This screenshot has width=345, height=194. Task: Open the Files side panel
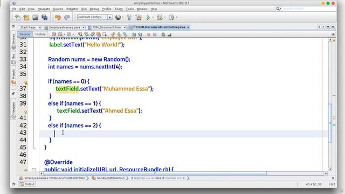point(13,59)
